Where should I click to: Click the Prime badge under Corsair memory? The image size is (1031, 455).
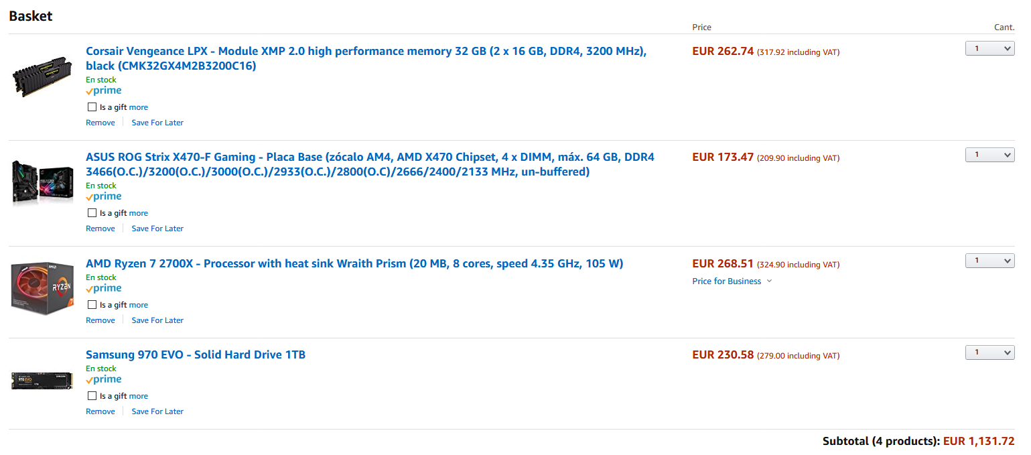104,90
